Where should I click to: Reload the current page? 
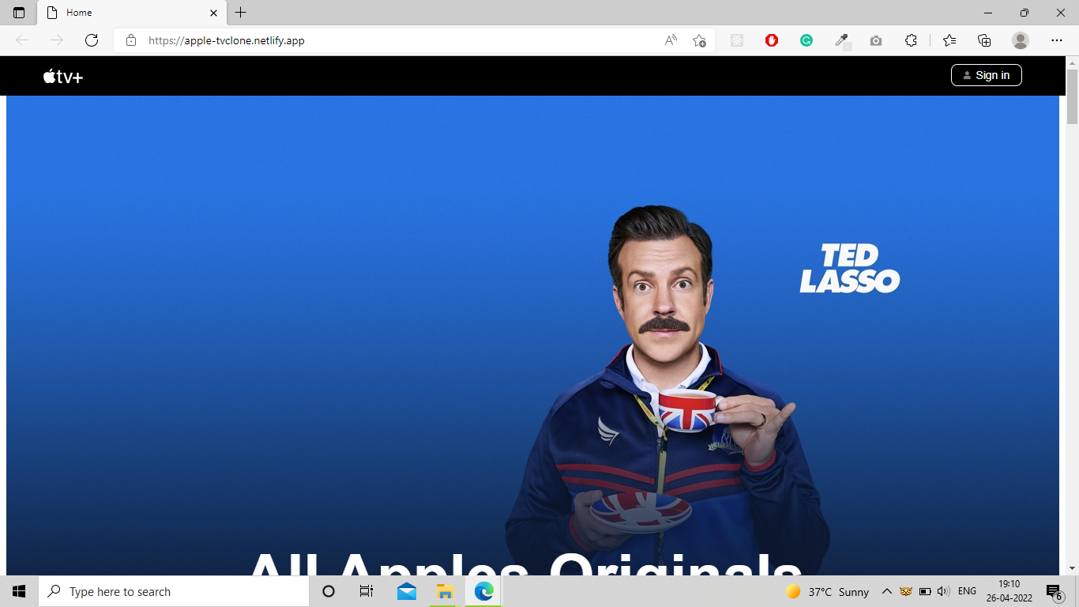point(92,40)
